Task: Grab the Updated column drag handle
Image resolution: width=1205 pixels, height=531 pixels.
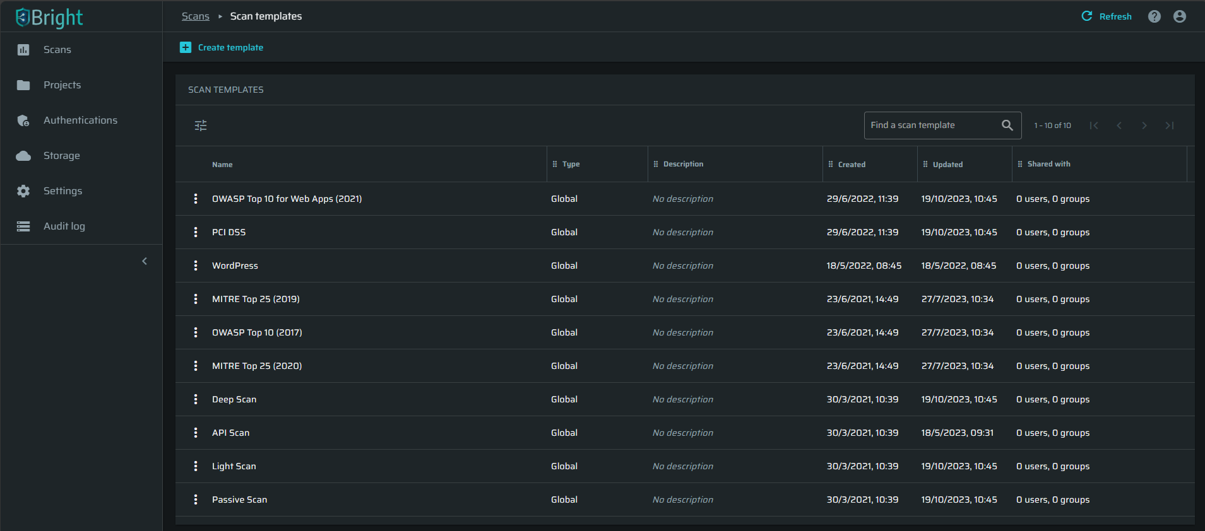Action: tap(925, 164)
